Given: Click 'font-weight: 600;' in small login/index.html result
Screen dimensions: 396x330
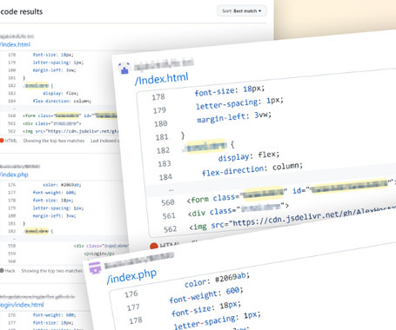Looking at the screenshot, I should pos(54,315).
